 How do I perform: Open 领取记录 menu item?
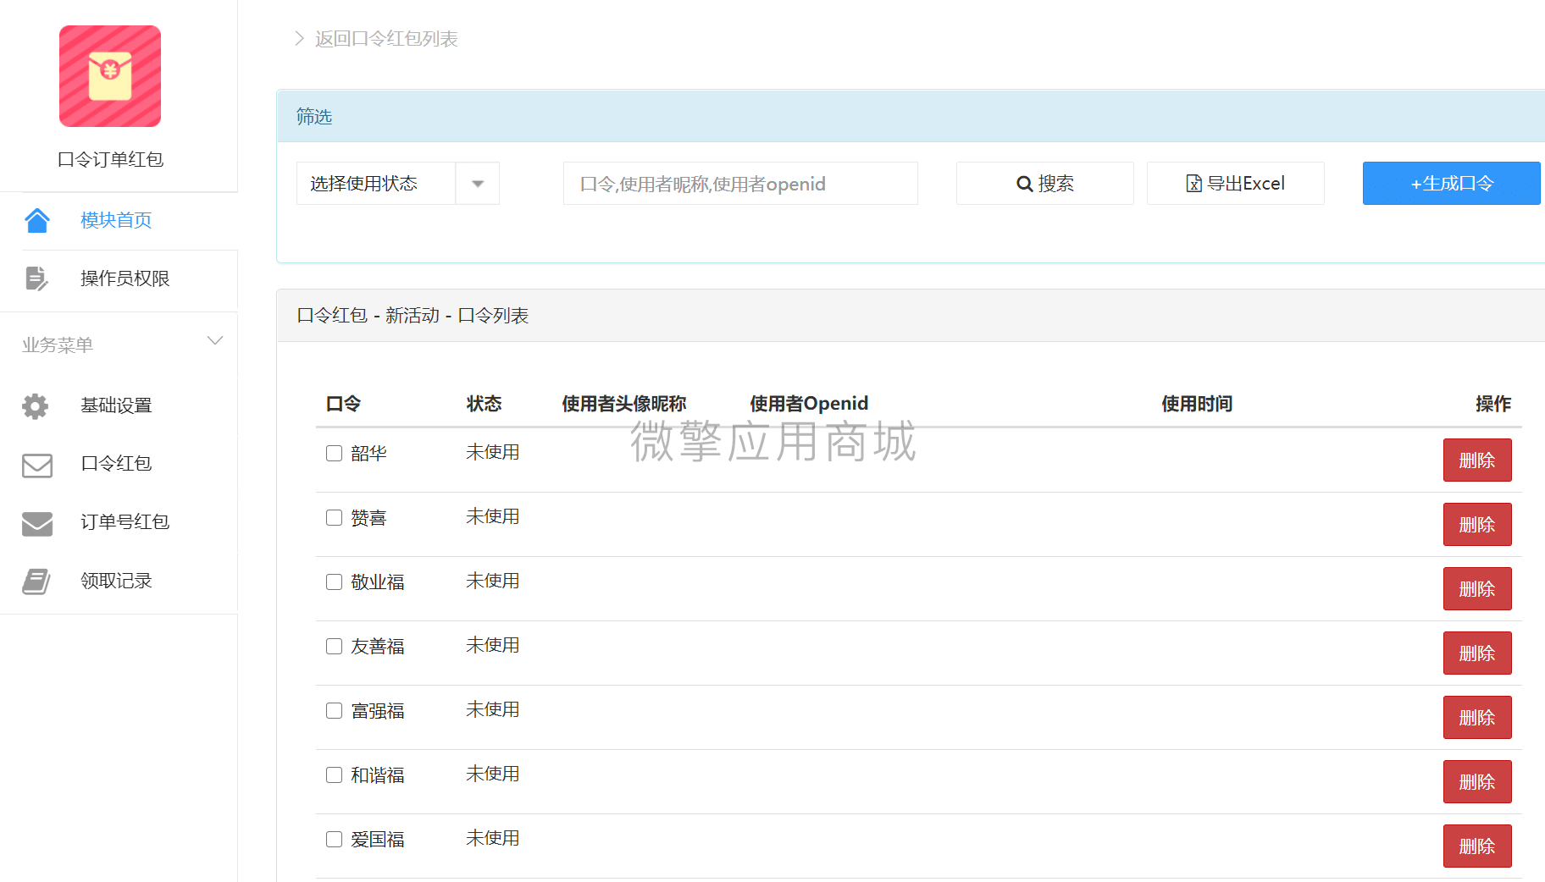[x=116, y=581]
